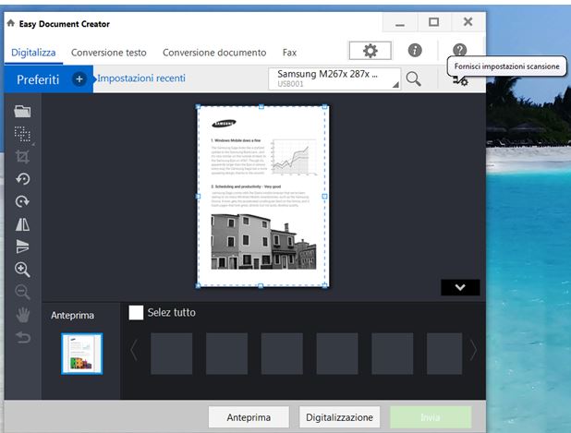This screenshot has height=433, width=571.
Task: Rotate the scan clockwise
Action: (22, 201)
